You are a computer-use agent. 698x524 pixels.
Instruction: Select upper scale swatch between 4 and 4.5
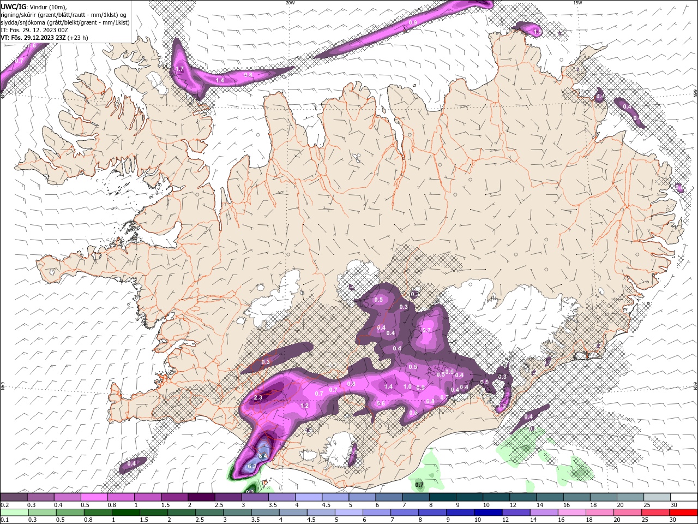(x=309, y=497)
